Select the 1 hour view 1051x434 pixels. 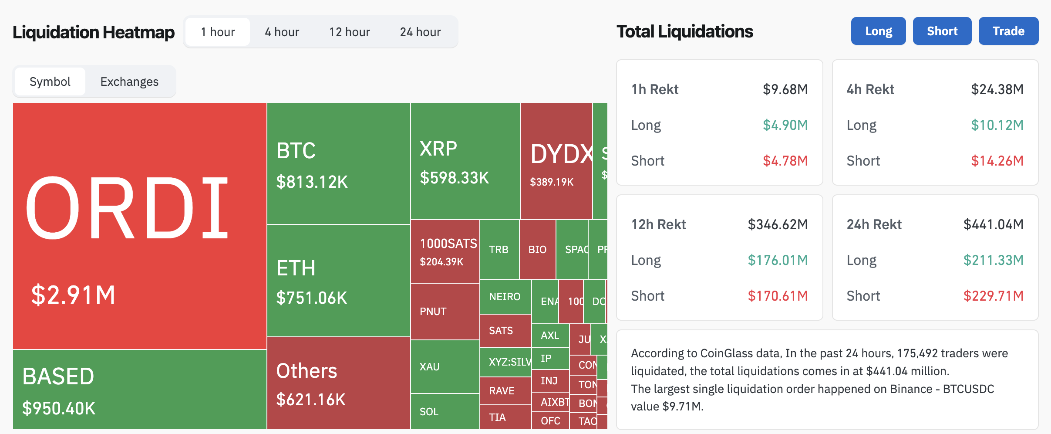[x=217, y=31]
